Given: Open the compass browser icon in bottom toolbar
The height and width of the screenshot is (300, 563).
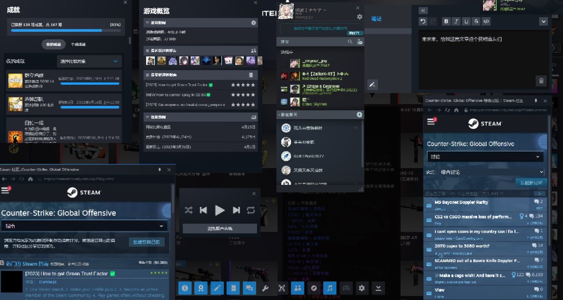Looking at the screenshot, I should 313,288.
